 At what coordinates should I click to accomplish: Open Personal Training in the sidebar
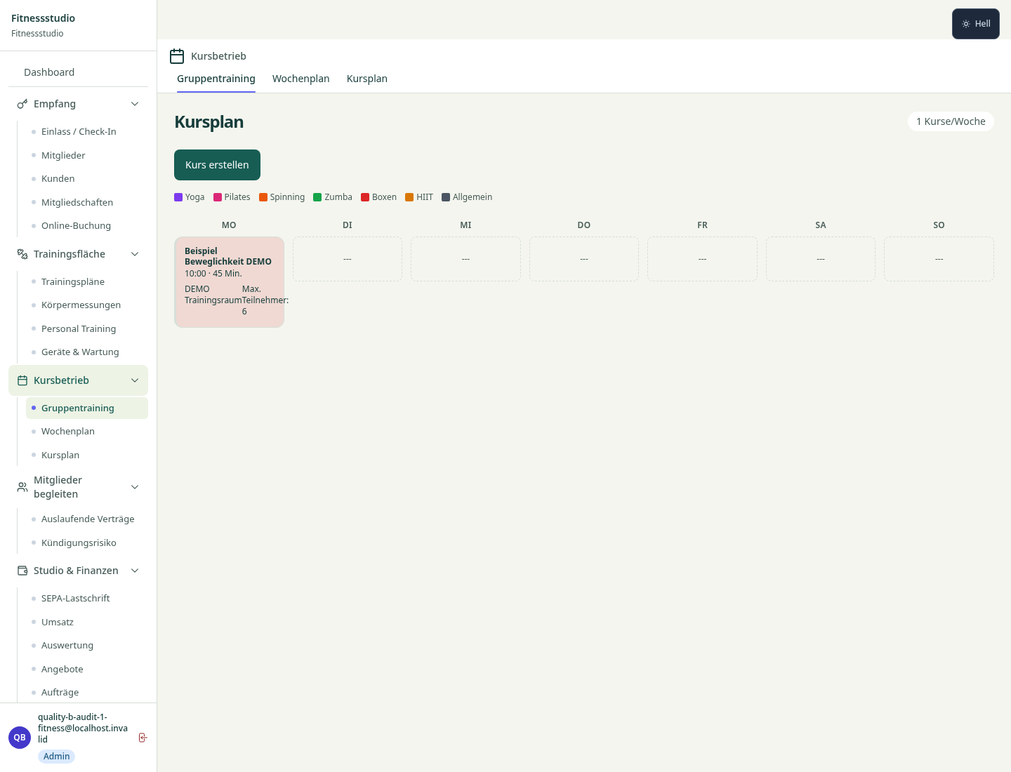coord(87,328)
